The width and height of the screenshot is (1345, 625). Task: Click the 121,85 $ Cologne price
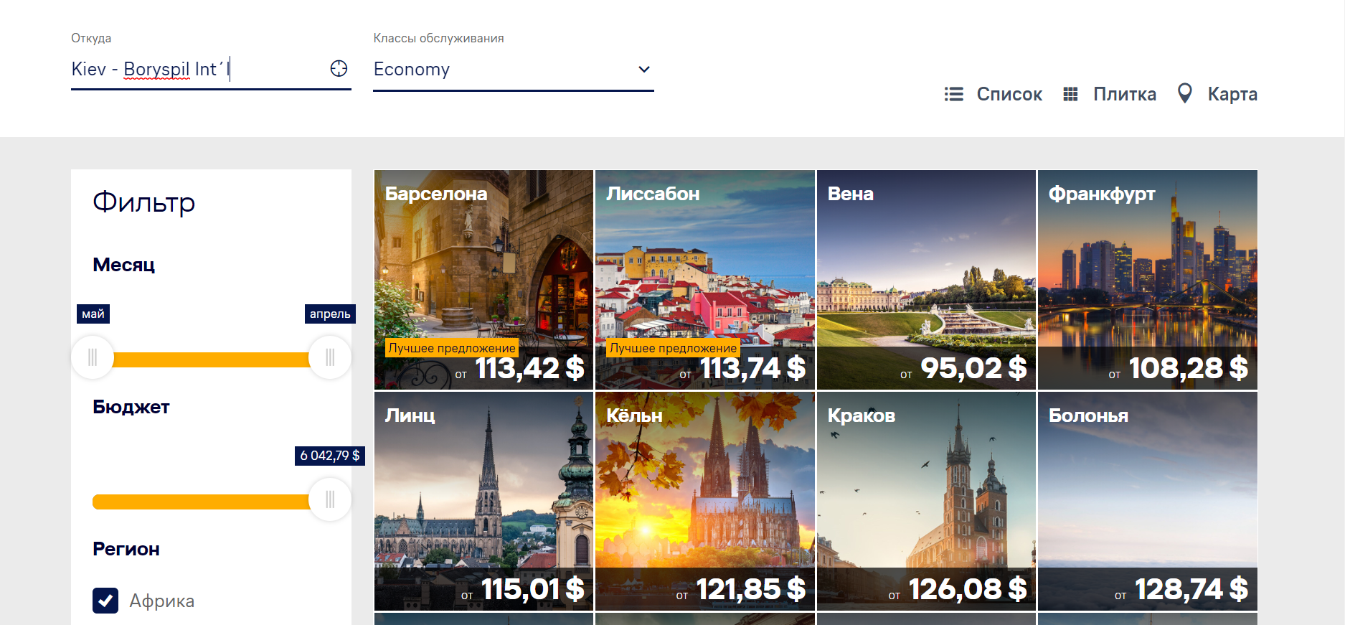click(750, 589)
